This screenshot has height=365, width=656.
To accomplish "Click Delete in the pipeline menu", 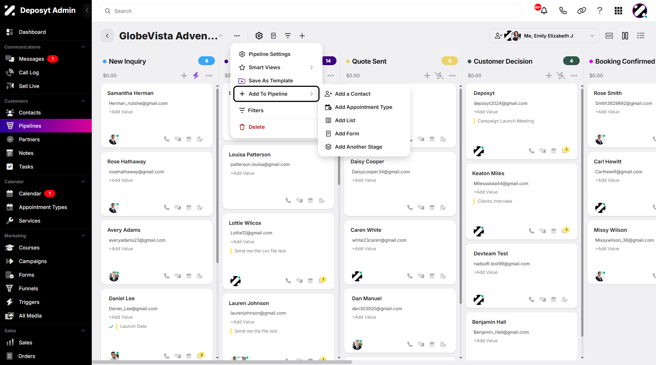I will click(276, 127).
